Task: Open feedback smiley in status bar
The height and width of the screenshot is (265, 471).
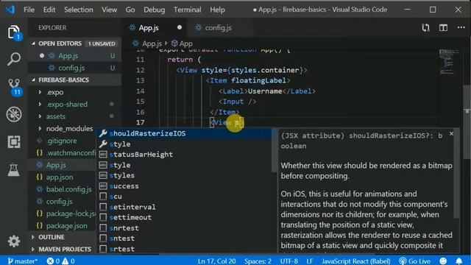Action: [443, 261]
